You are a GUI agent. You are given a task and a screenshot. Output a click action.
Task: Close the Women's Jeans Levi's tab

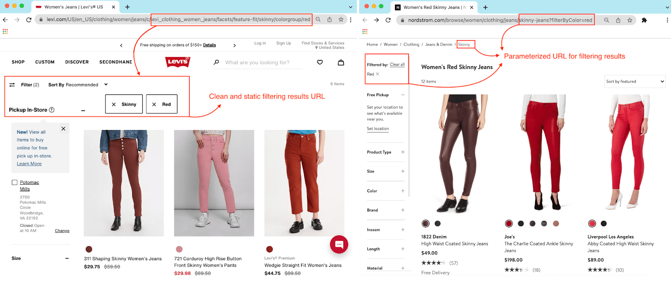point(113,7)
